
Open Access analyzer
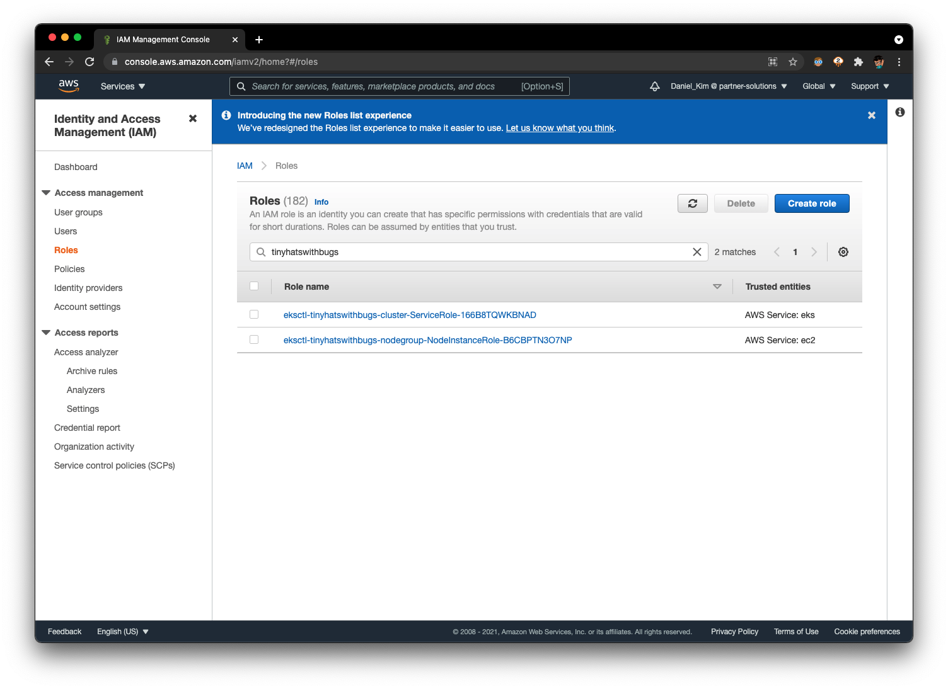(86, 352)
